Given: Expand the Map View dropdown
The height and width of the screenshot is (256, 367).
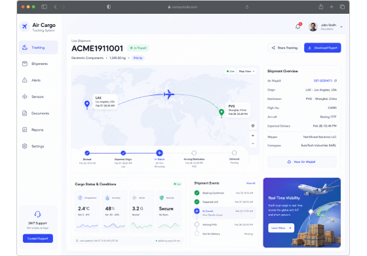Looking at the screenshot, I should pyautogui.click(x=246, y=72).
